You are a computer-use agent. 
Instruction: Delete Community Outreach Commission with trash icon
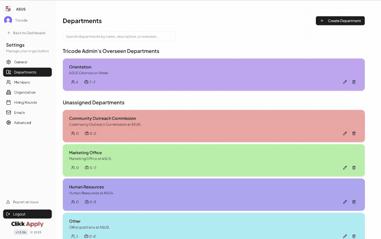[x=354, y=133]
